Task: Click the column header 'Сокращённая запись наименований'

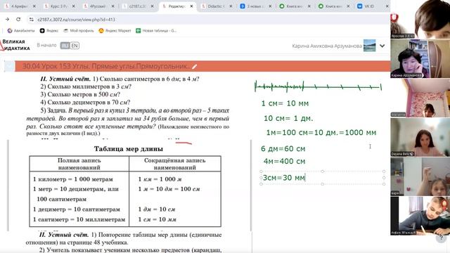Action: [x=175, y=164]
